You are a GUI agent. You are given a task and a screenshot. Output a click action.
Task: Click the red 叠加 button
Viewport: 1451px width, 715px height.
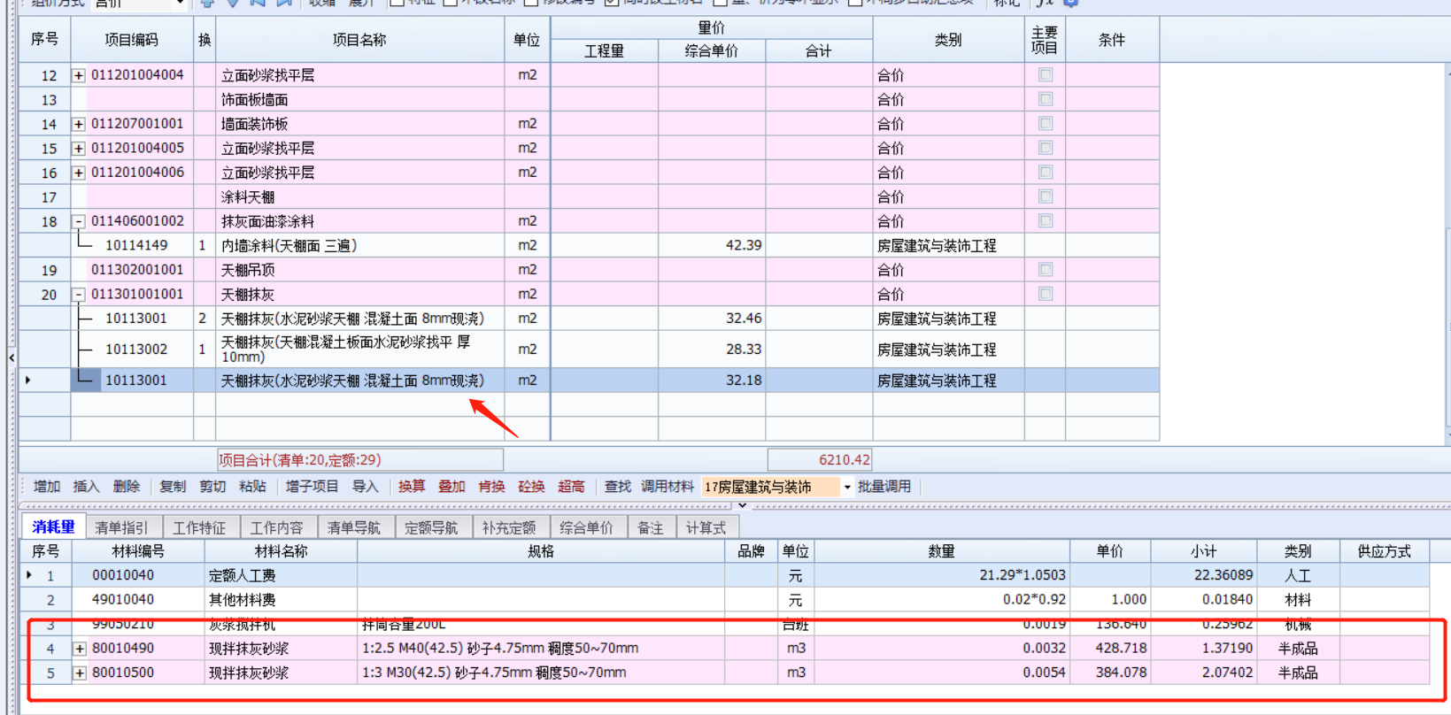[452, 487]
